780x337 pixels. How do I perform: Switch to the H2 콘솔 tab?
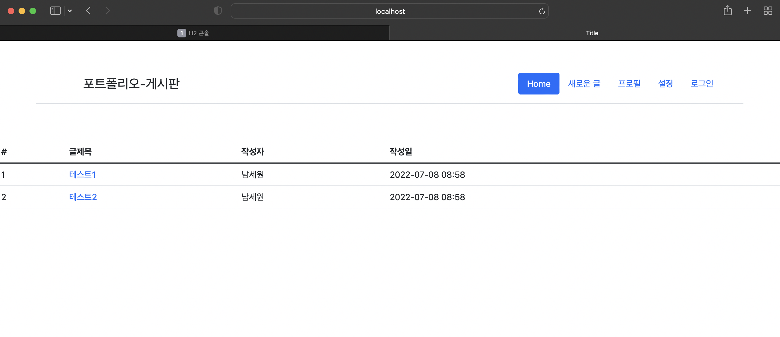[194, 33]
